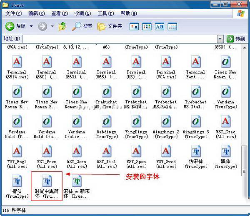The width and height of the screenshot is (250, 216).
Task: Open the 帮助(H) menu
Action: 129,14
